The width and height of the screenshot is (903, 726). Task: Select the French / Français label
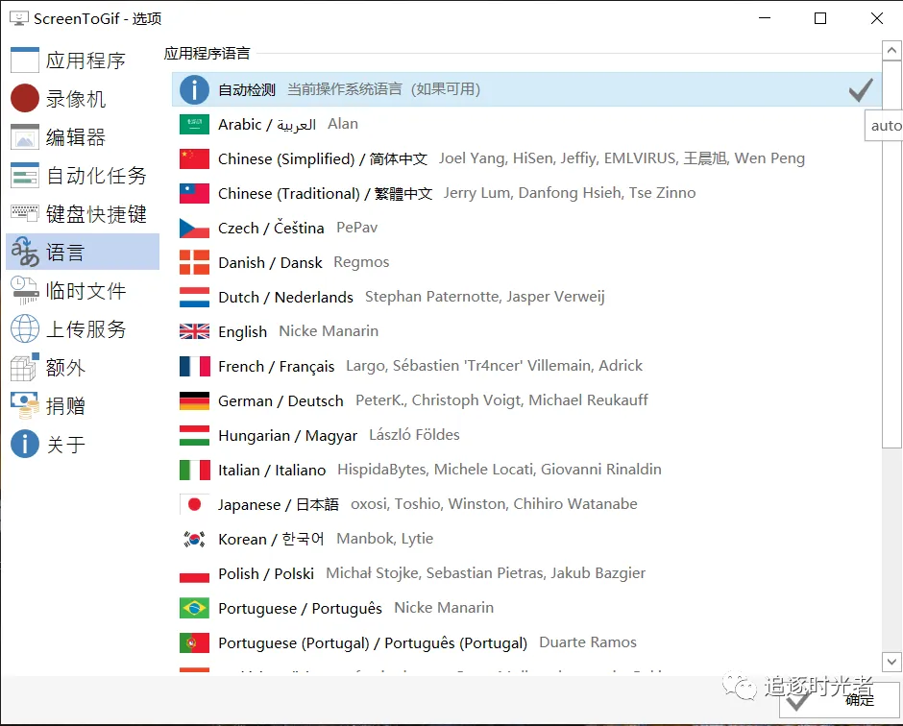coord(277,367)
